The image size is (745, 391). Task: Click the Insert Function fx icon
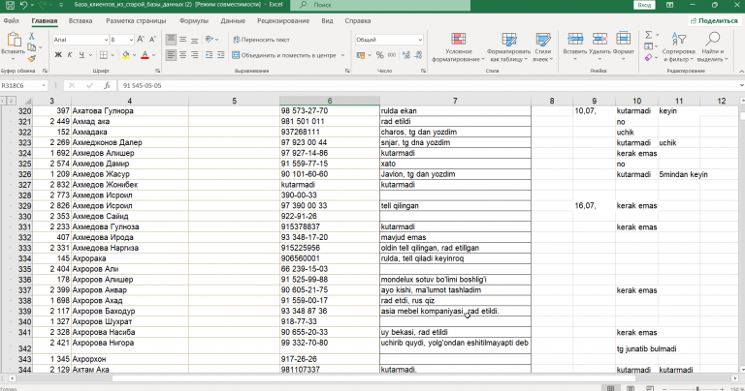pos(108,86)
